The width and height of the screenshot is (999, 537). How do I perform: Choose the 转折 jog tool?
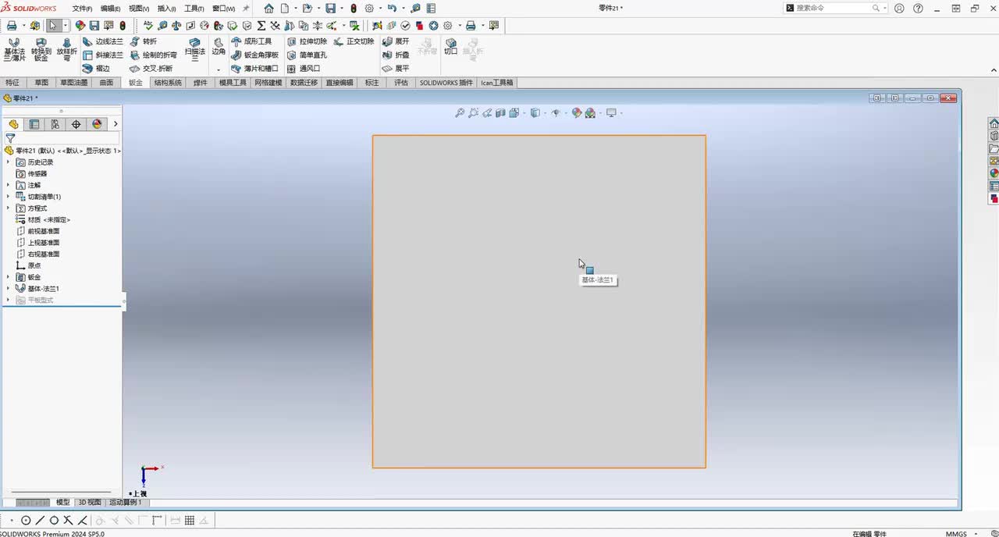pyautogui.click(x=143, y=41)
